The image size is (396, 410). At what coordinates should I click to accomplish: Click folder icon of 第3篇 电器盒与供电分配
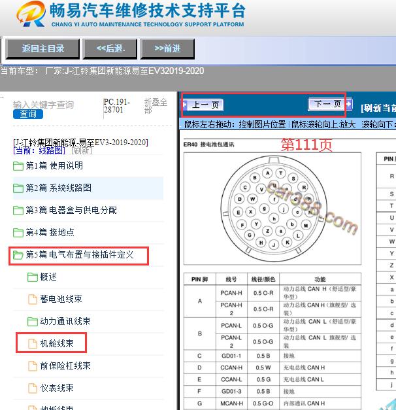18,210
